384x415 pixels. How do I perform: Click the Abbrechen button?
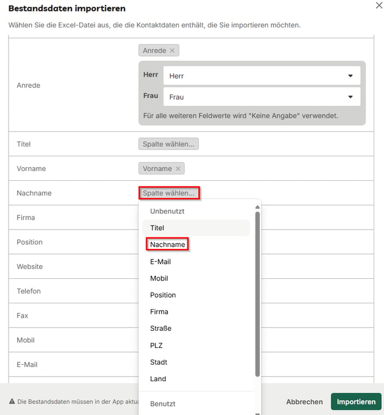pos(304,401)
